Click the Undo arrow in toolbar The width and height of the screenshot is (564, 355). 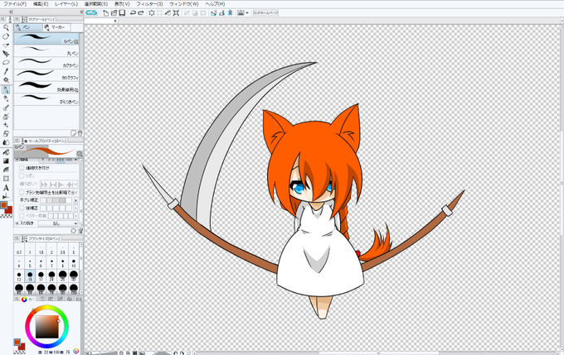(133, 13)
